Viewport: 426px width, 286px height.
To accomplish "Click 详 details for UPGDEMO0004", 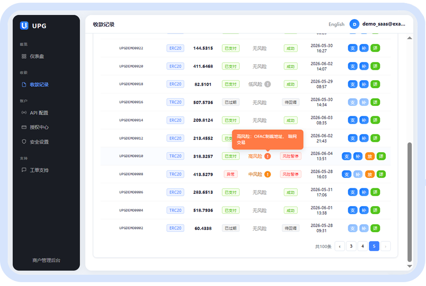I will click(x=375, y=210).
